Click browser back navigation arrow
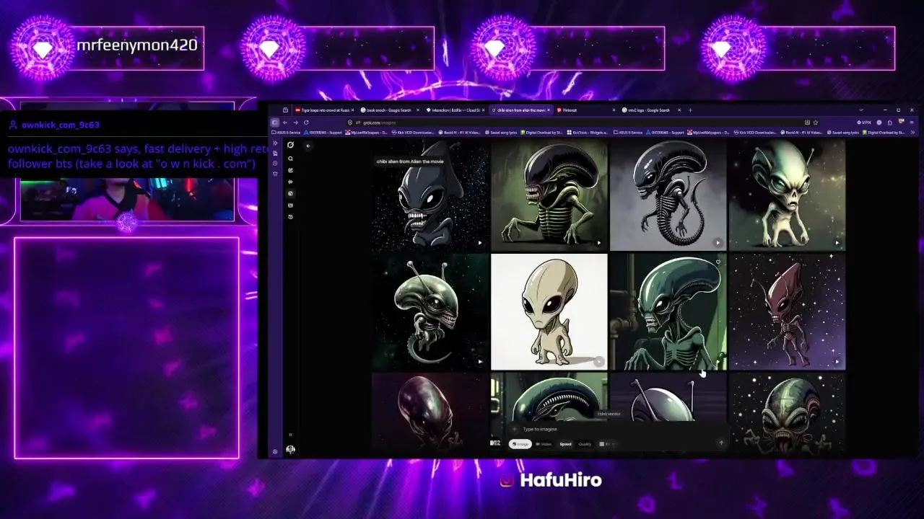Screen dimensions: 924x519 point(284,123)
